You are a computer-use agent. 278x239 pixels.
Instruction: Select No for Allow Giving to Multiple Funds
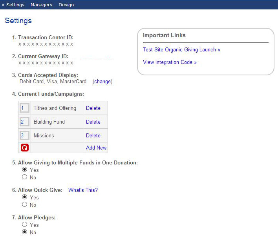tap(24, 177)
